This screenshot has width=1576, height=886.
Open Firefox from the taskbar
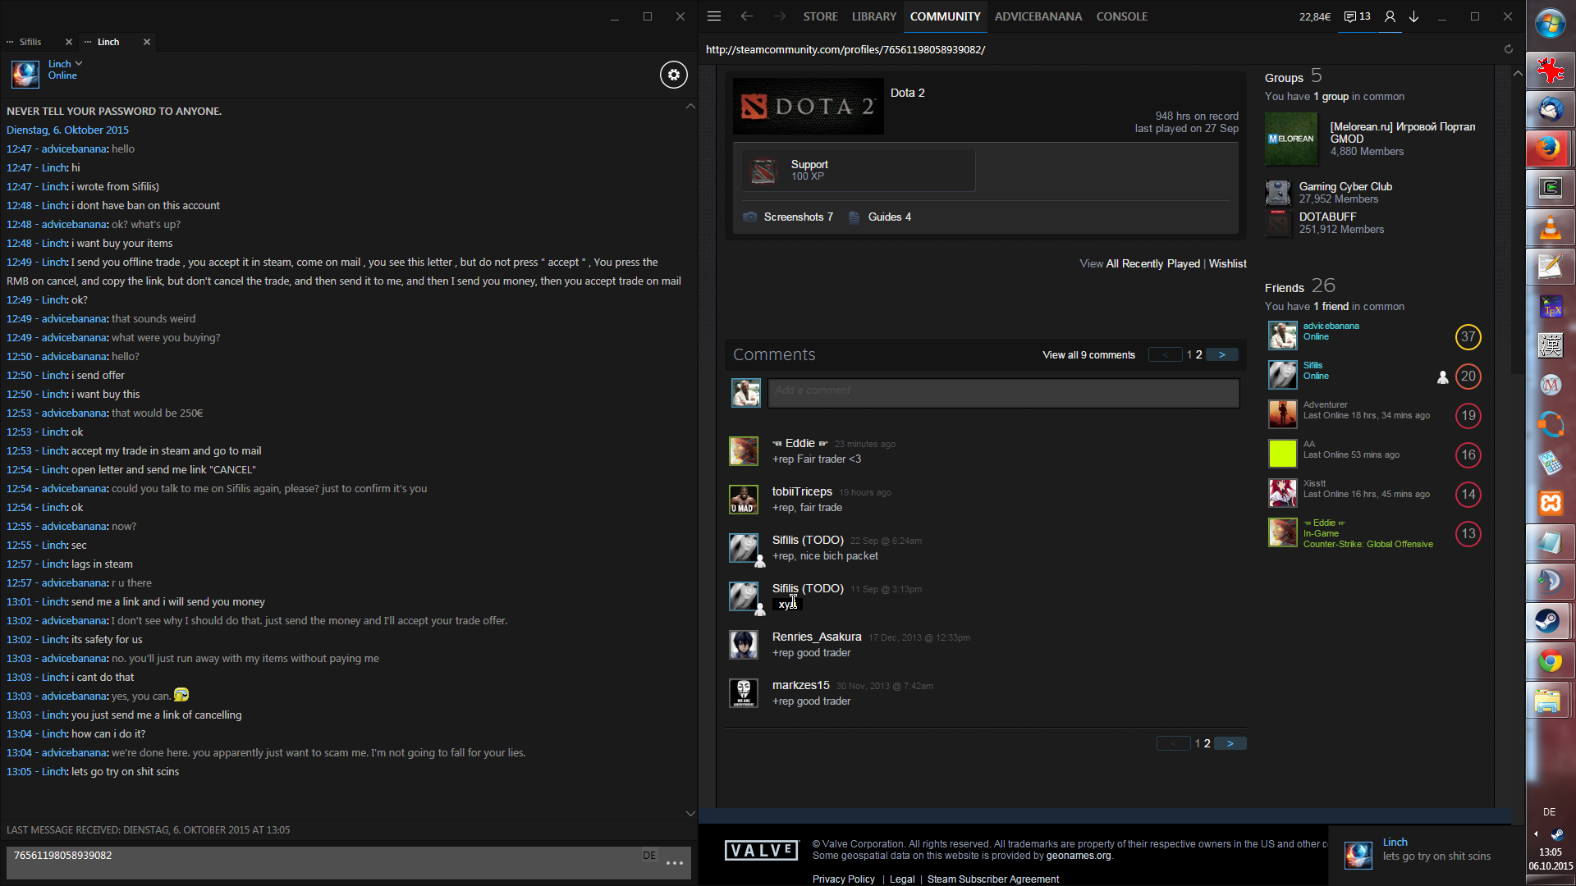point(1549,148)
